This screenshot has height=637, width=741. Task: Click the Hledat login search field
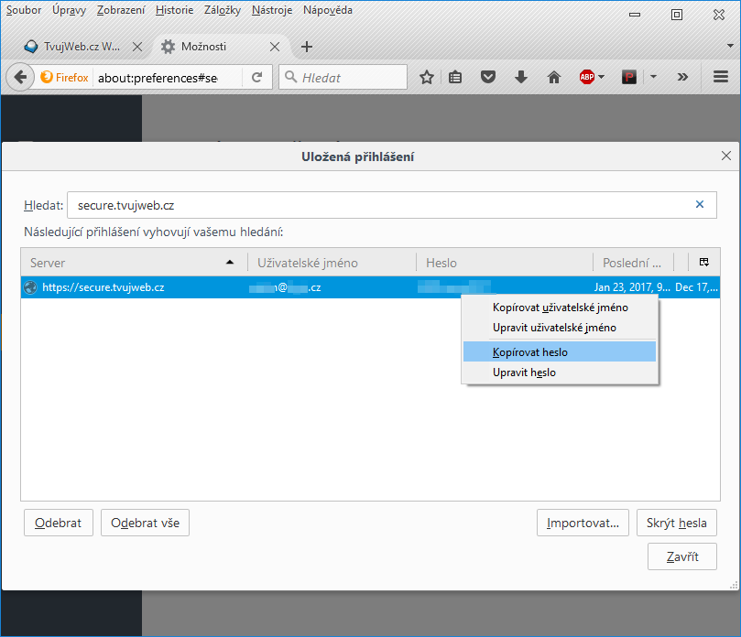coord(376,205)
